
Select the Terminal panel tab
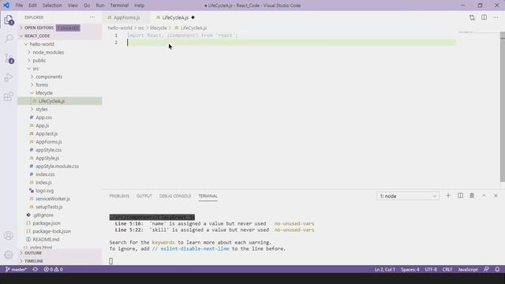tap(208, 196)
